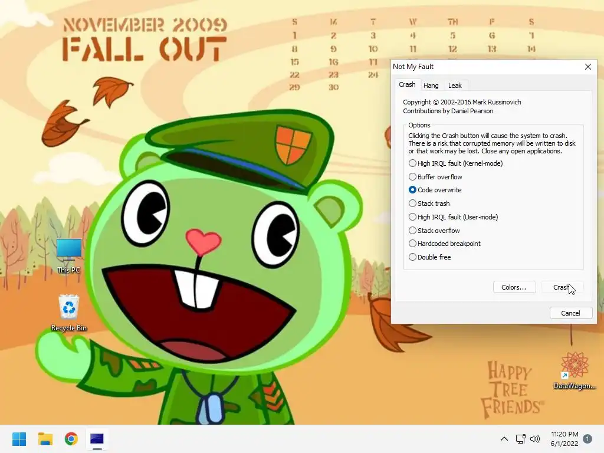604x453 pixels.
Task: Launch Google Chrome from the taskbar
Action: point(71,439)
